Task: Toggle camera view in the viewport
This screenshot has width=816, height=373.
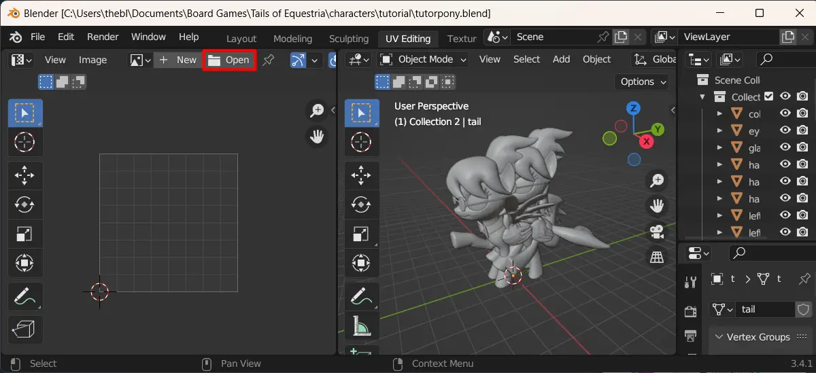Action: pos(657,232)
